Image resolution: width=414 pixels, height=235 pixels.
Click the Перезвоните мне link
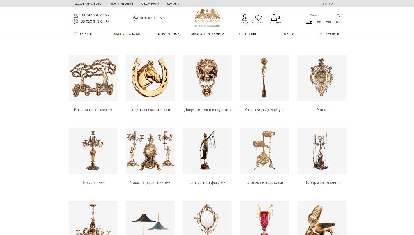point(153,18)
